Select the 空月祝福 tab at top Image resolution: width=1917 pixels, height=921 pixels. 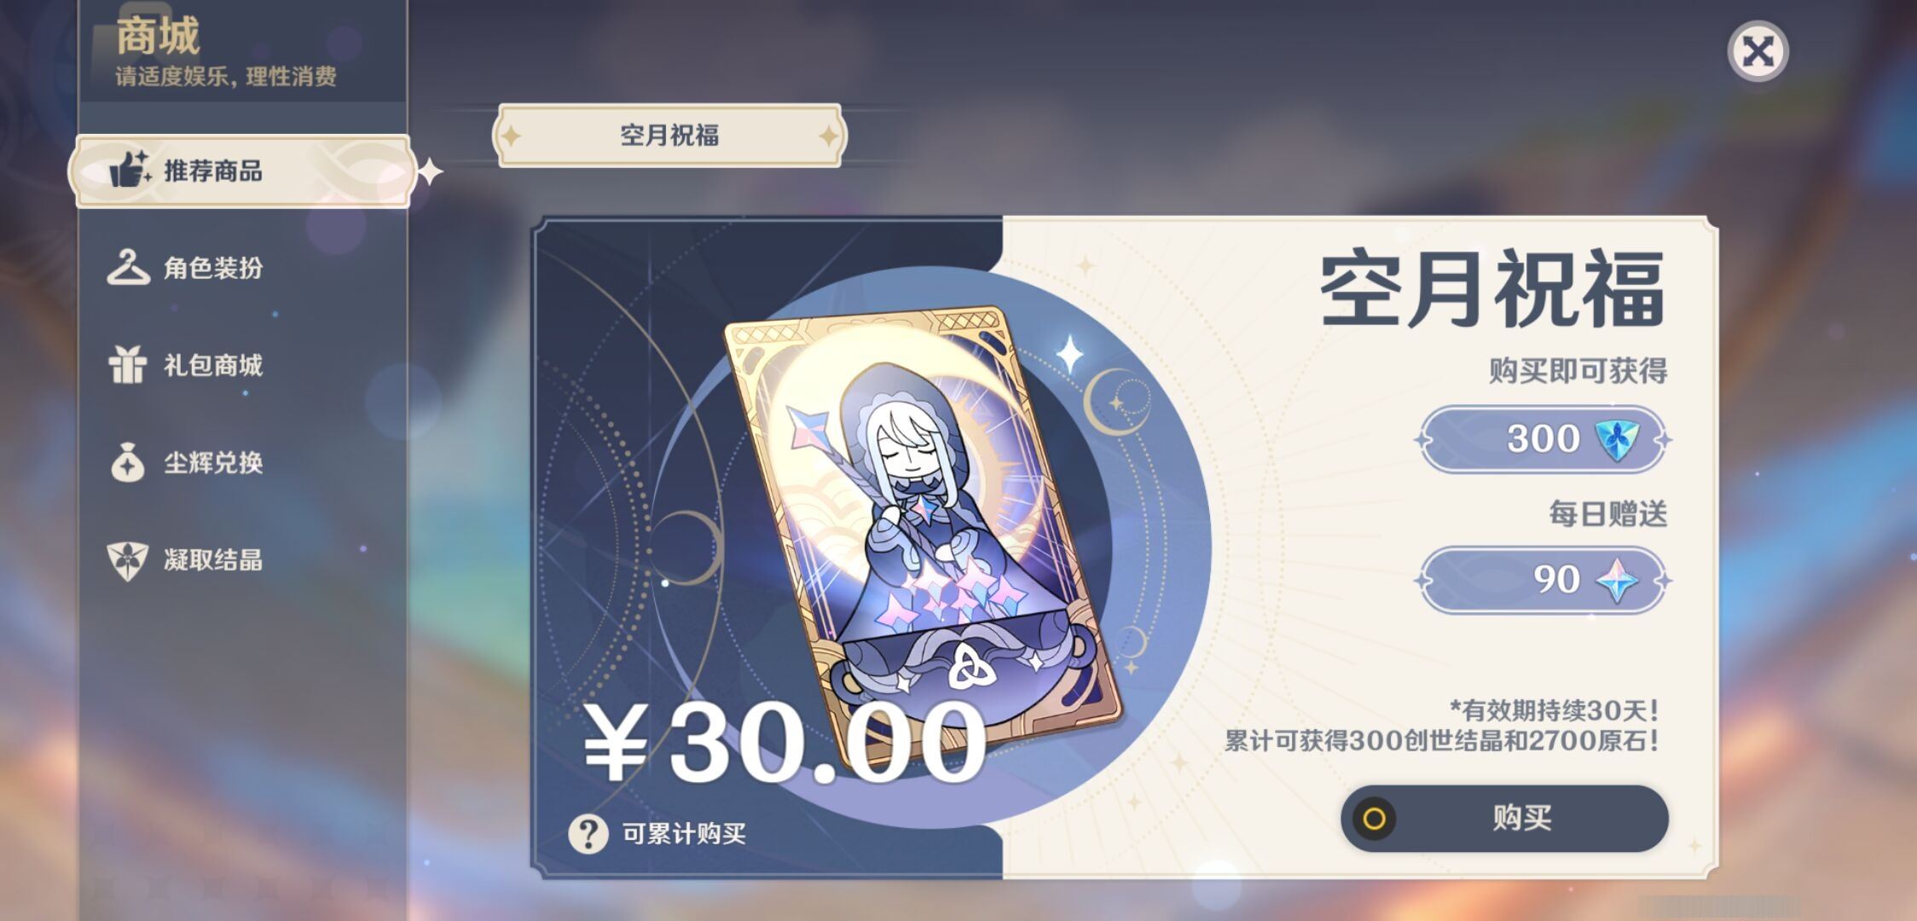pos(669,135)
